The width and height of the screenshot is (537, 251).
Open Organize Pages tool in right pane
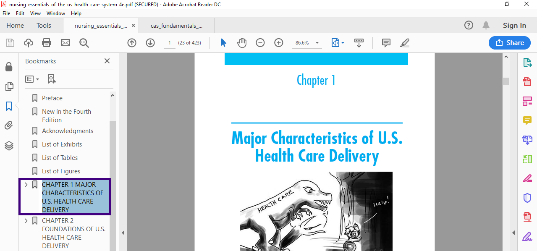pos(527,159)
